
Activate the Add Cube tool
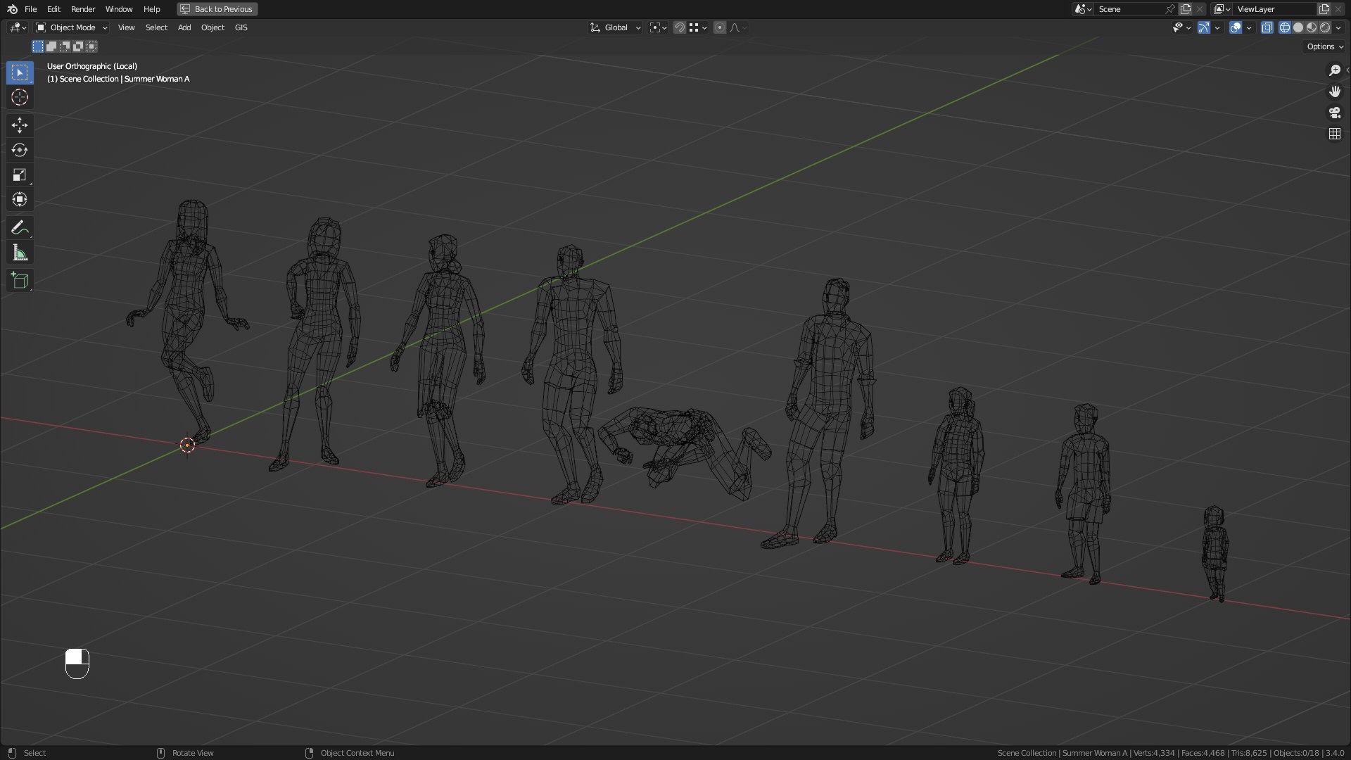click(20, 280)
